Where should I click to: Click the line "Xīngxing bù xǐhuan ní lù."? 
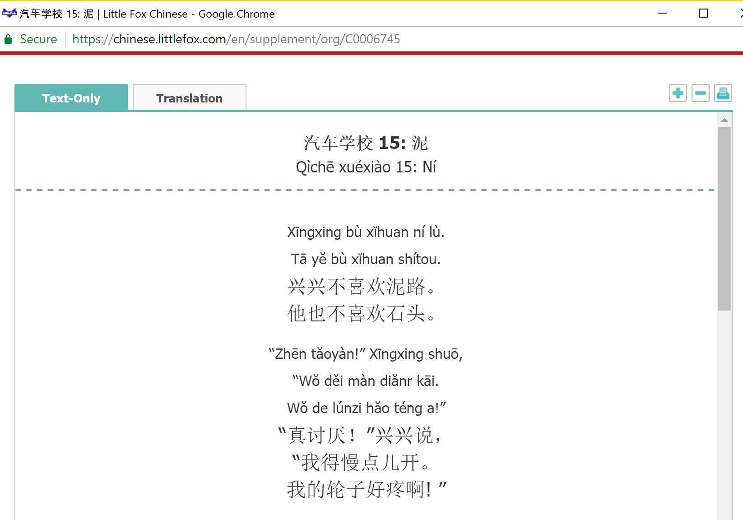(366, 232)
